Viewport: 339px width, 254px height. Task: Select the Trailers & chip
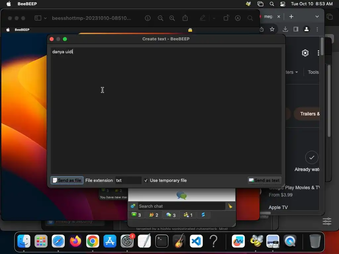click(x=307, y=114)
